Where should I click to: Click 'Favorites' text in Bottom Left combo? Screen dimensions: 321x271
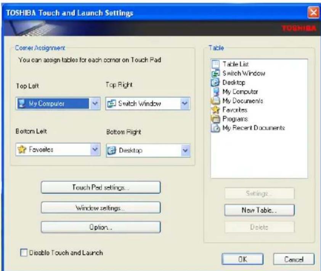(41, 150)
